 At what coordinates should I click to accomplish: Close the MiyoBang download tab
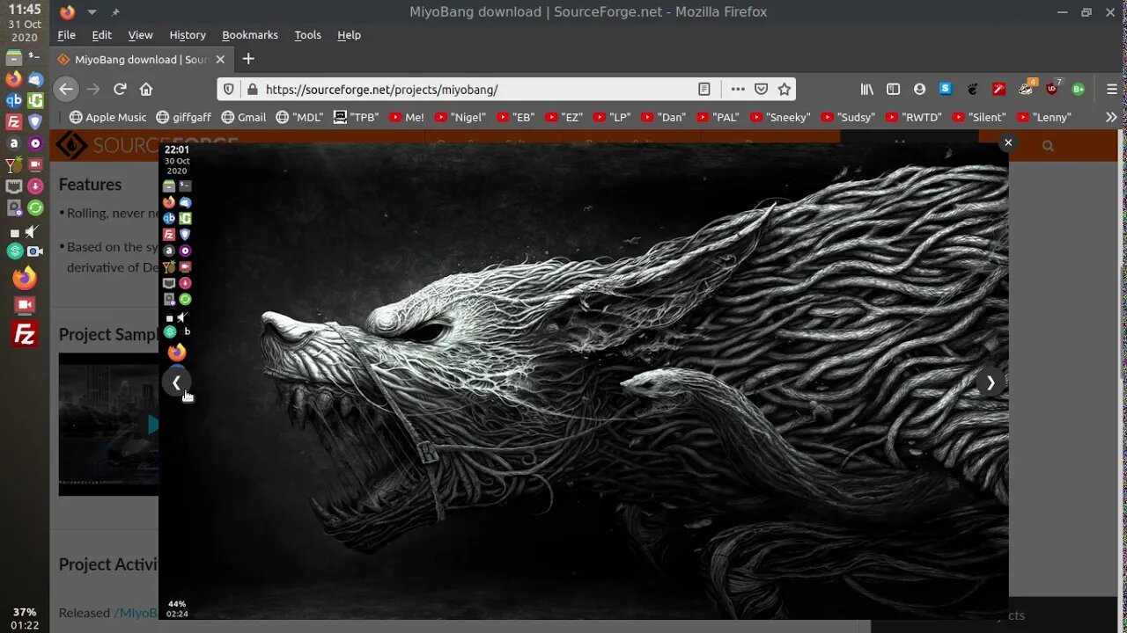click(x=220, y=59)
